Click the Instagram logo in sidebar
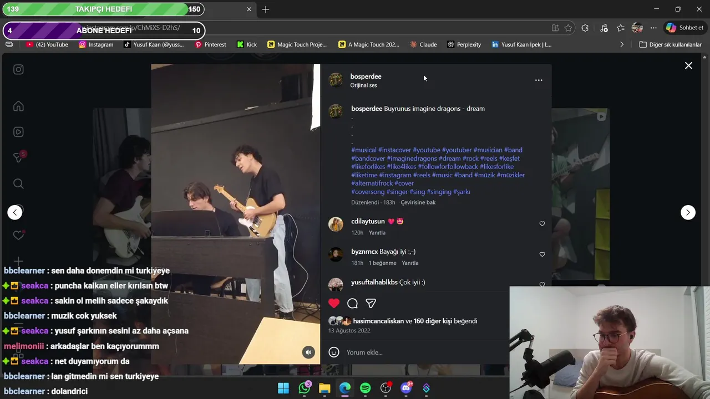Image resolution: width=710 pixels, height=399 pixels. (18, 69)
